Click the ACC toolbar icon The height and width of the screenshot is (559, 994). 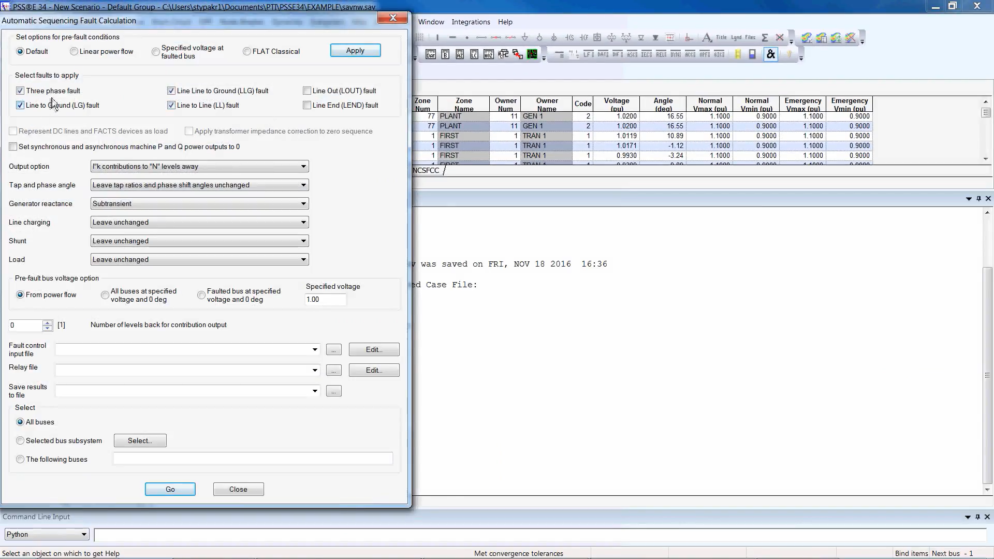690,54
